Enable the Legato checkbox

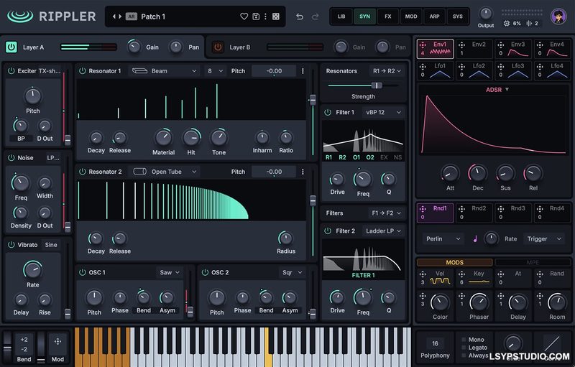[464, 348]
